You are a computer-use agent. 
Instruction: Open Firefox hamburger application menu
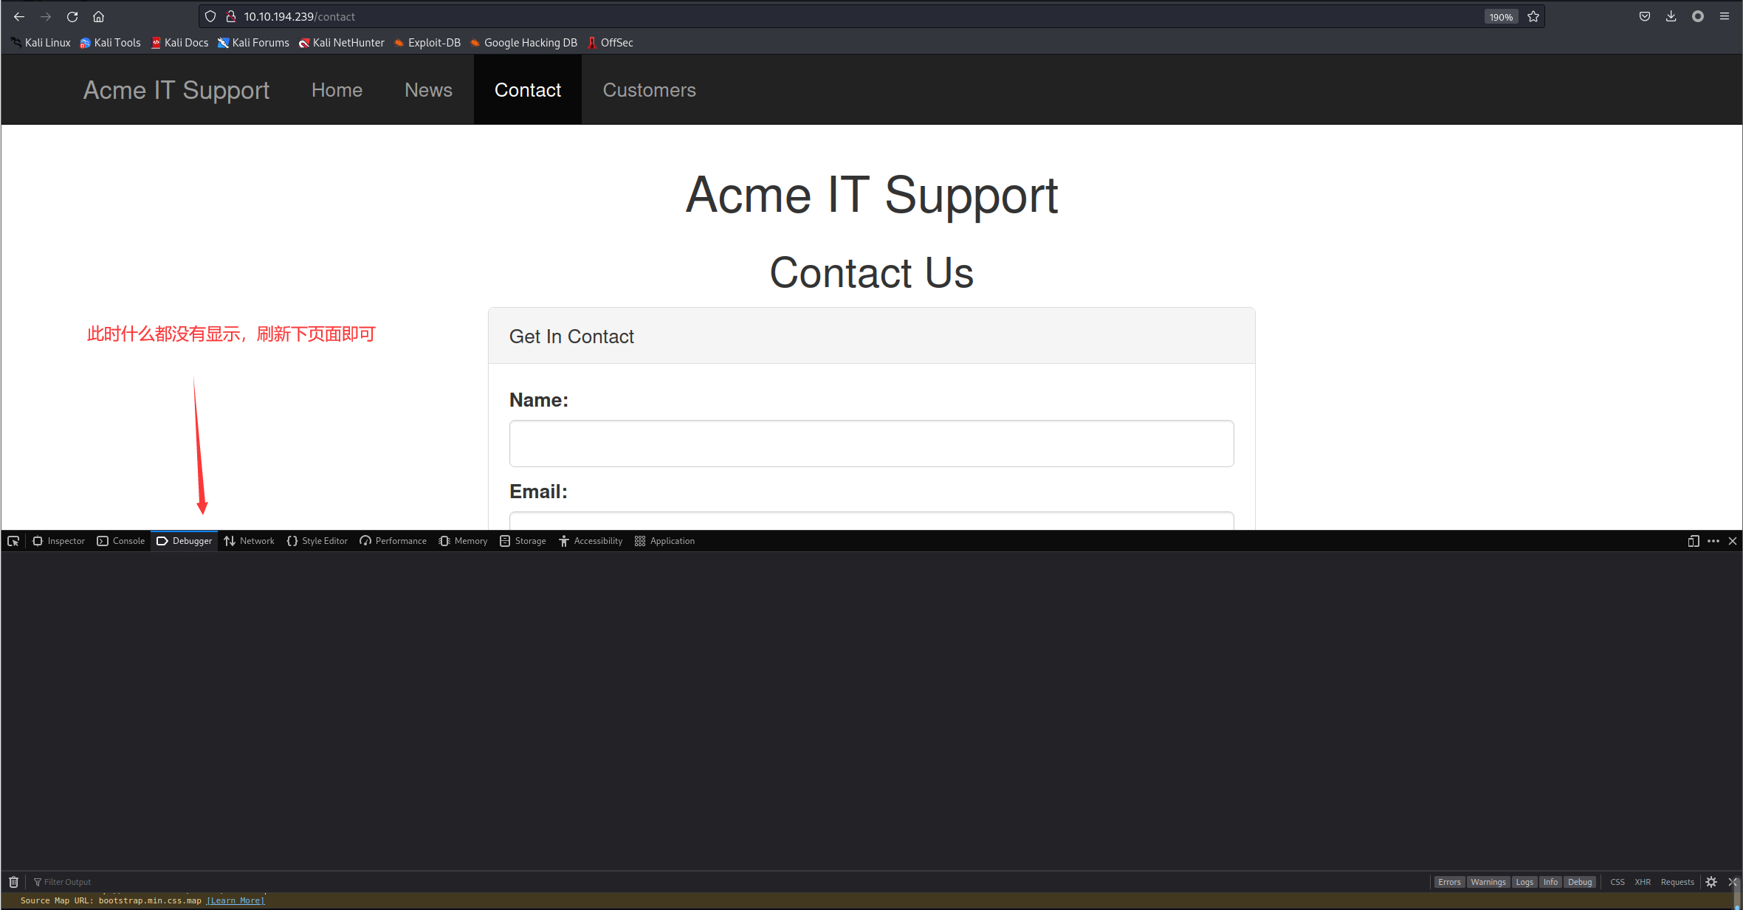[x=1725, y=16]
